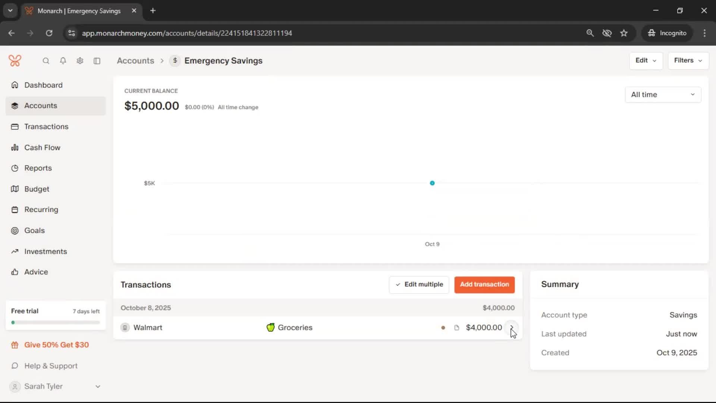Open the Filters dropdown
This screenshot has height=403, width=716.
click(688, 60)
